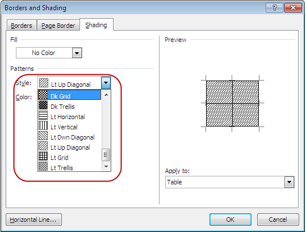The height and width of the screenshot is (232, 306).
Task: Collapse the Style pattern dropdown arrow
Action: point(106,83)
